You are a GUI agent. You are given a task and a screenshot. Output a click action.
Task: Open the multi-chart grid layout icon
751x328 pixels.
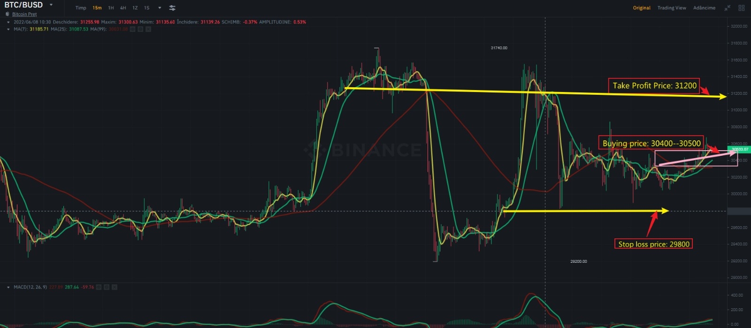[742, 8]
